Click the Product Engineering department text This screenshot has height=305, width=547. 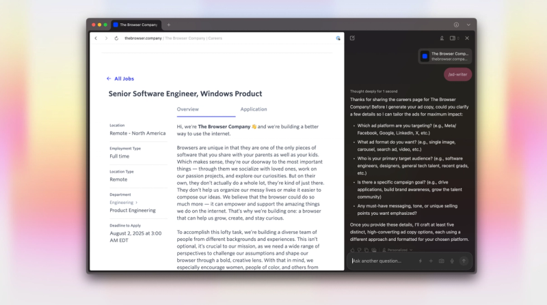point(133,210)
